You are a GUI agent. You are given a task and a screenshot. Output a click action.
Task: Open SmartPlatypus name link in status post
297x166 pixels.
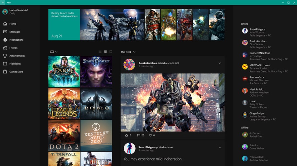pos(147,147)
